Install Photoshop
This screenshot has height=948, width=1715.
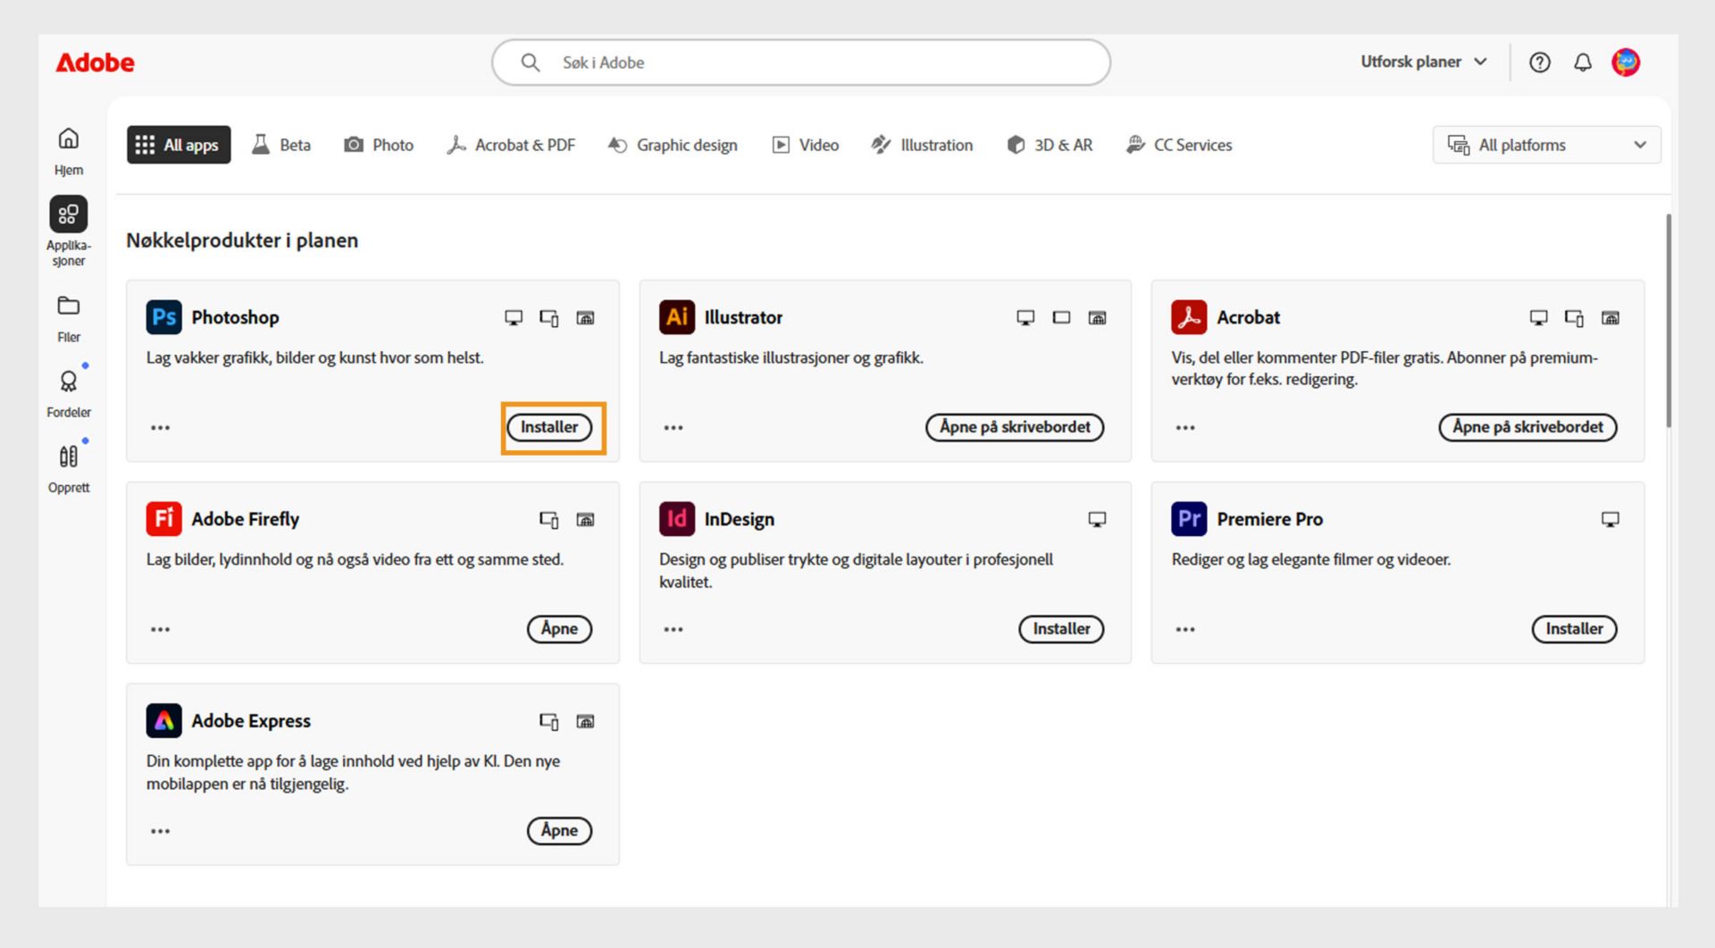(x=549, y=427)
